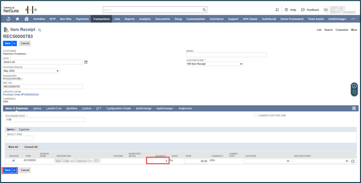Open the Payments menu
Image resolution: width=361 pixels, height=183 pixels.
pos(82,19)
